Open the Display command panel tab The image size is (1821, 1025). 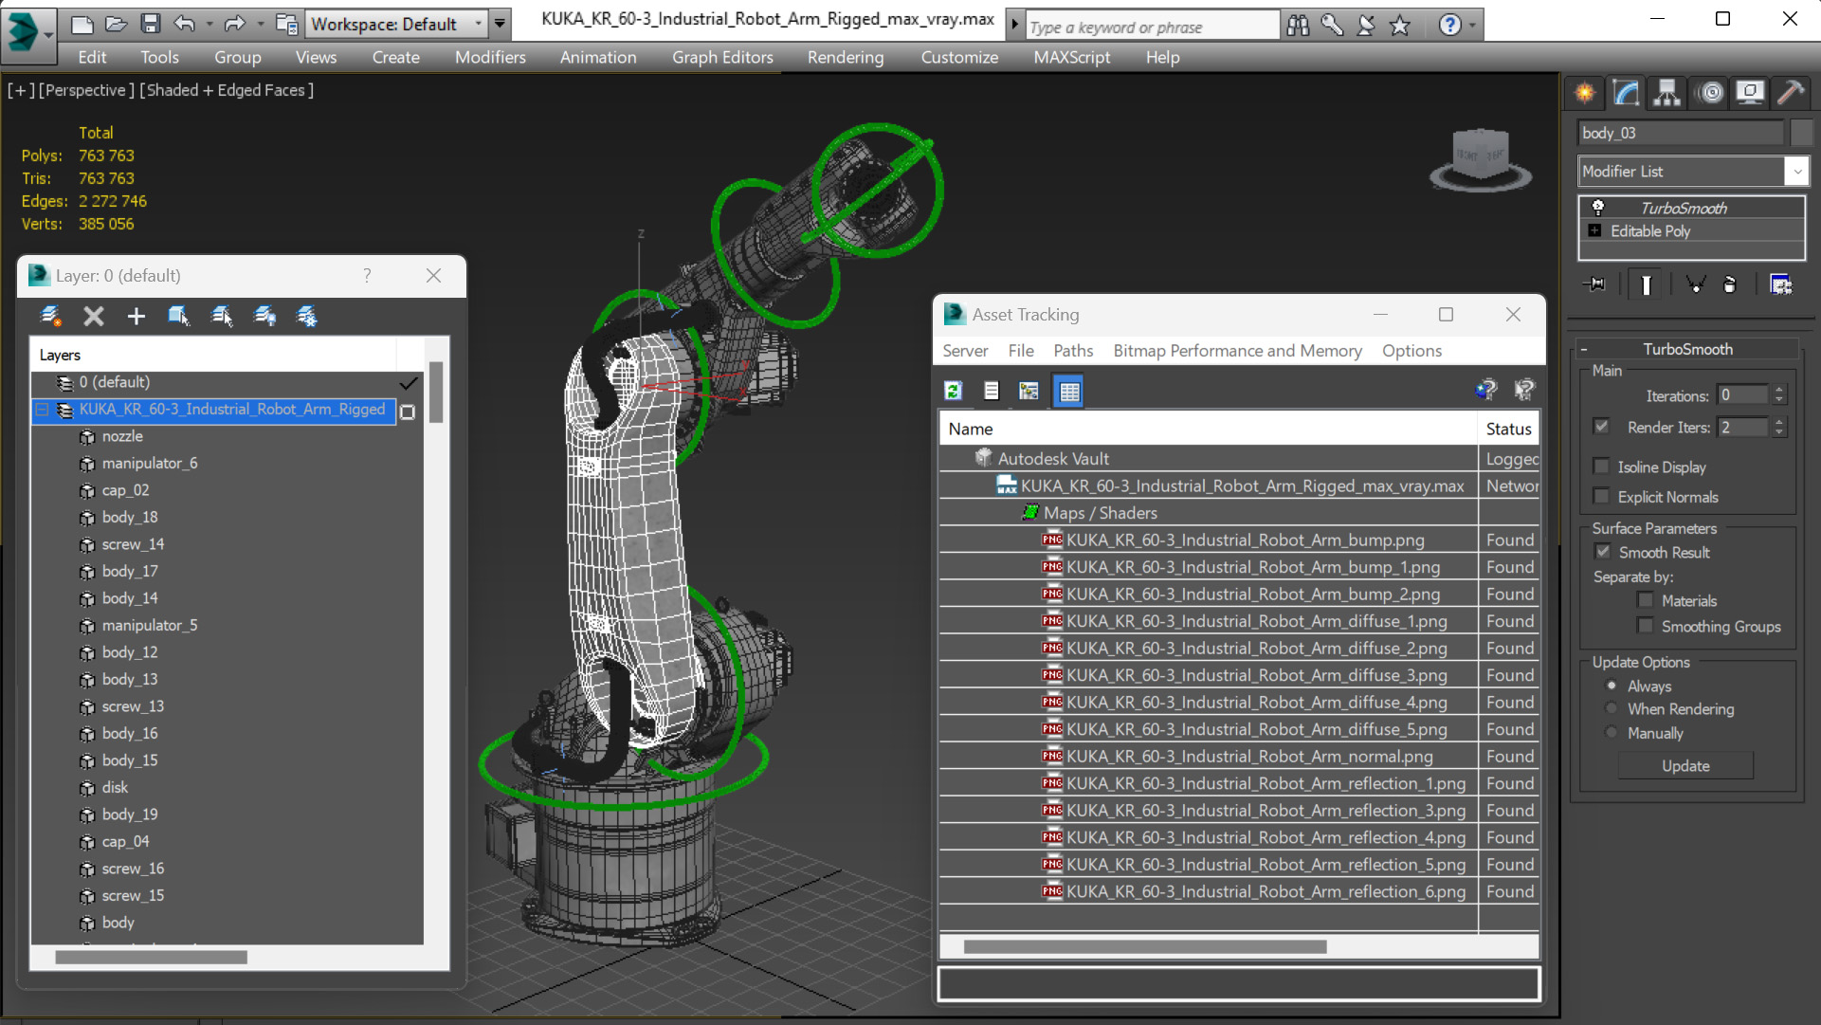coord(1750,93)
